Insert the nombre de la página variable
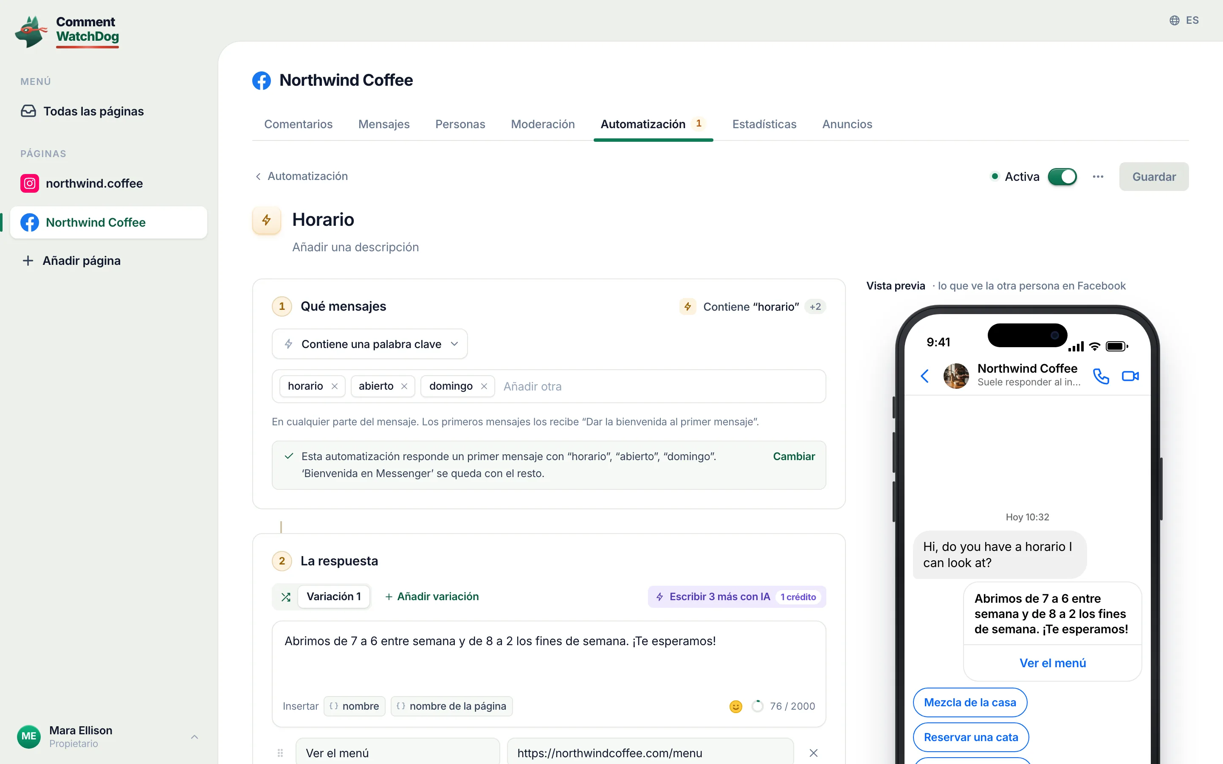Image resolution: width=1223 pixels, height=764 pixels. pyautogui.click(x=452, y=706)
